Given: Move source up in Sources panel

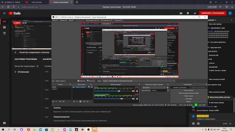Looking at the screenshot, I should pyautogui.click(x=84, y=102).
